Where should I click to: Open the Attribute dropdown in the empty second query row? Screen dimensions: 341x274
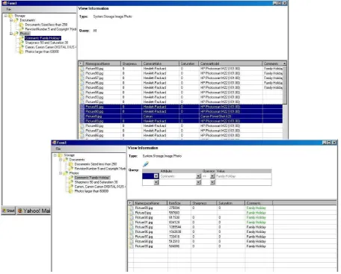point(198,182)
